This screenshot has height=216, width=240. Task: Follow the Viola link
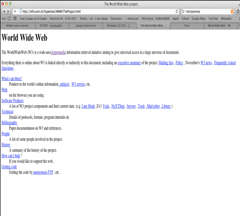(x=106, y=106)
